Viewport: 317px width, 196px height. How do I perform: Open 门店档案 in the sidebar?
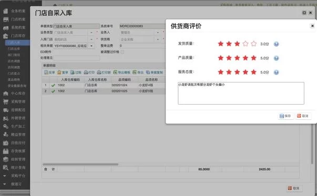point(15,19)
